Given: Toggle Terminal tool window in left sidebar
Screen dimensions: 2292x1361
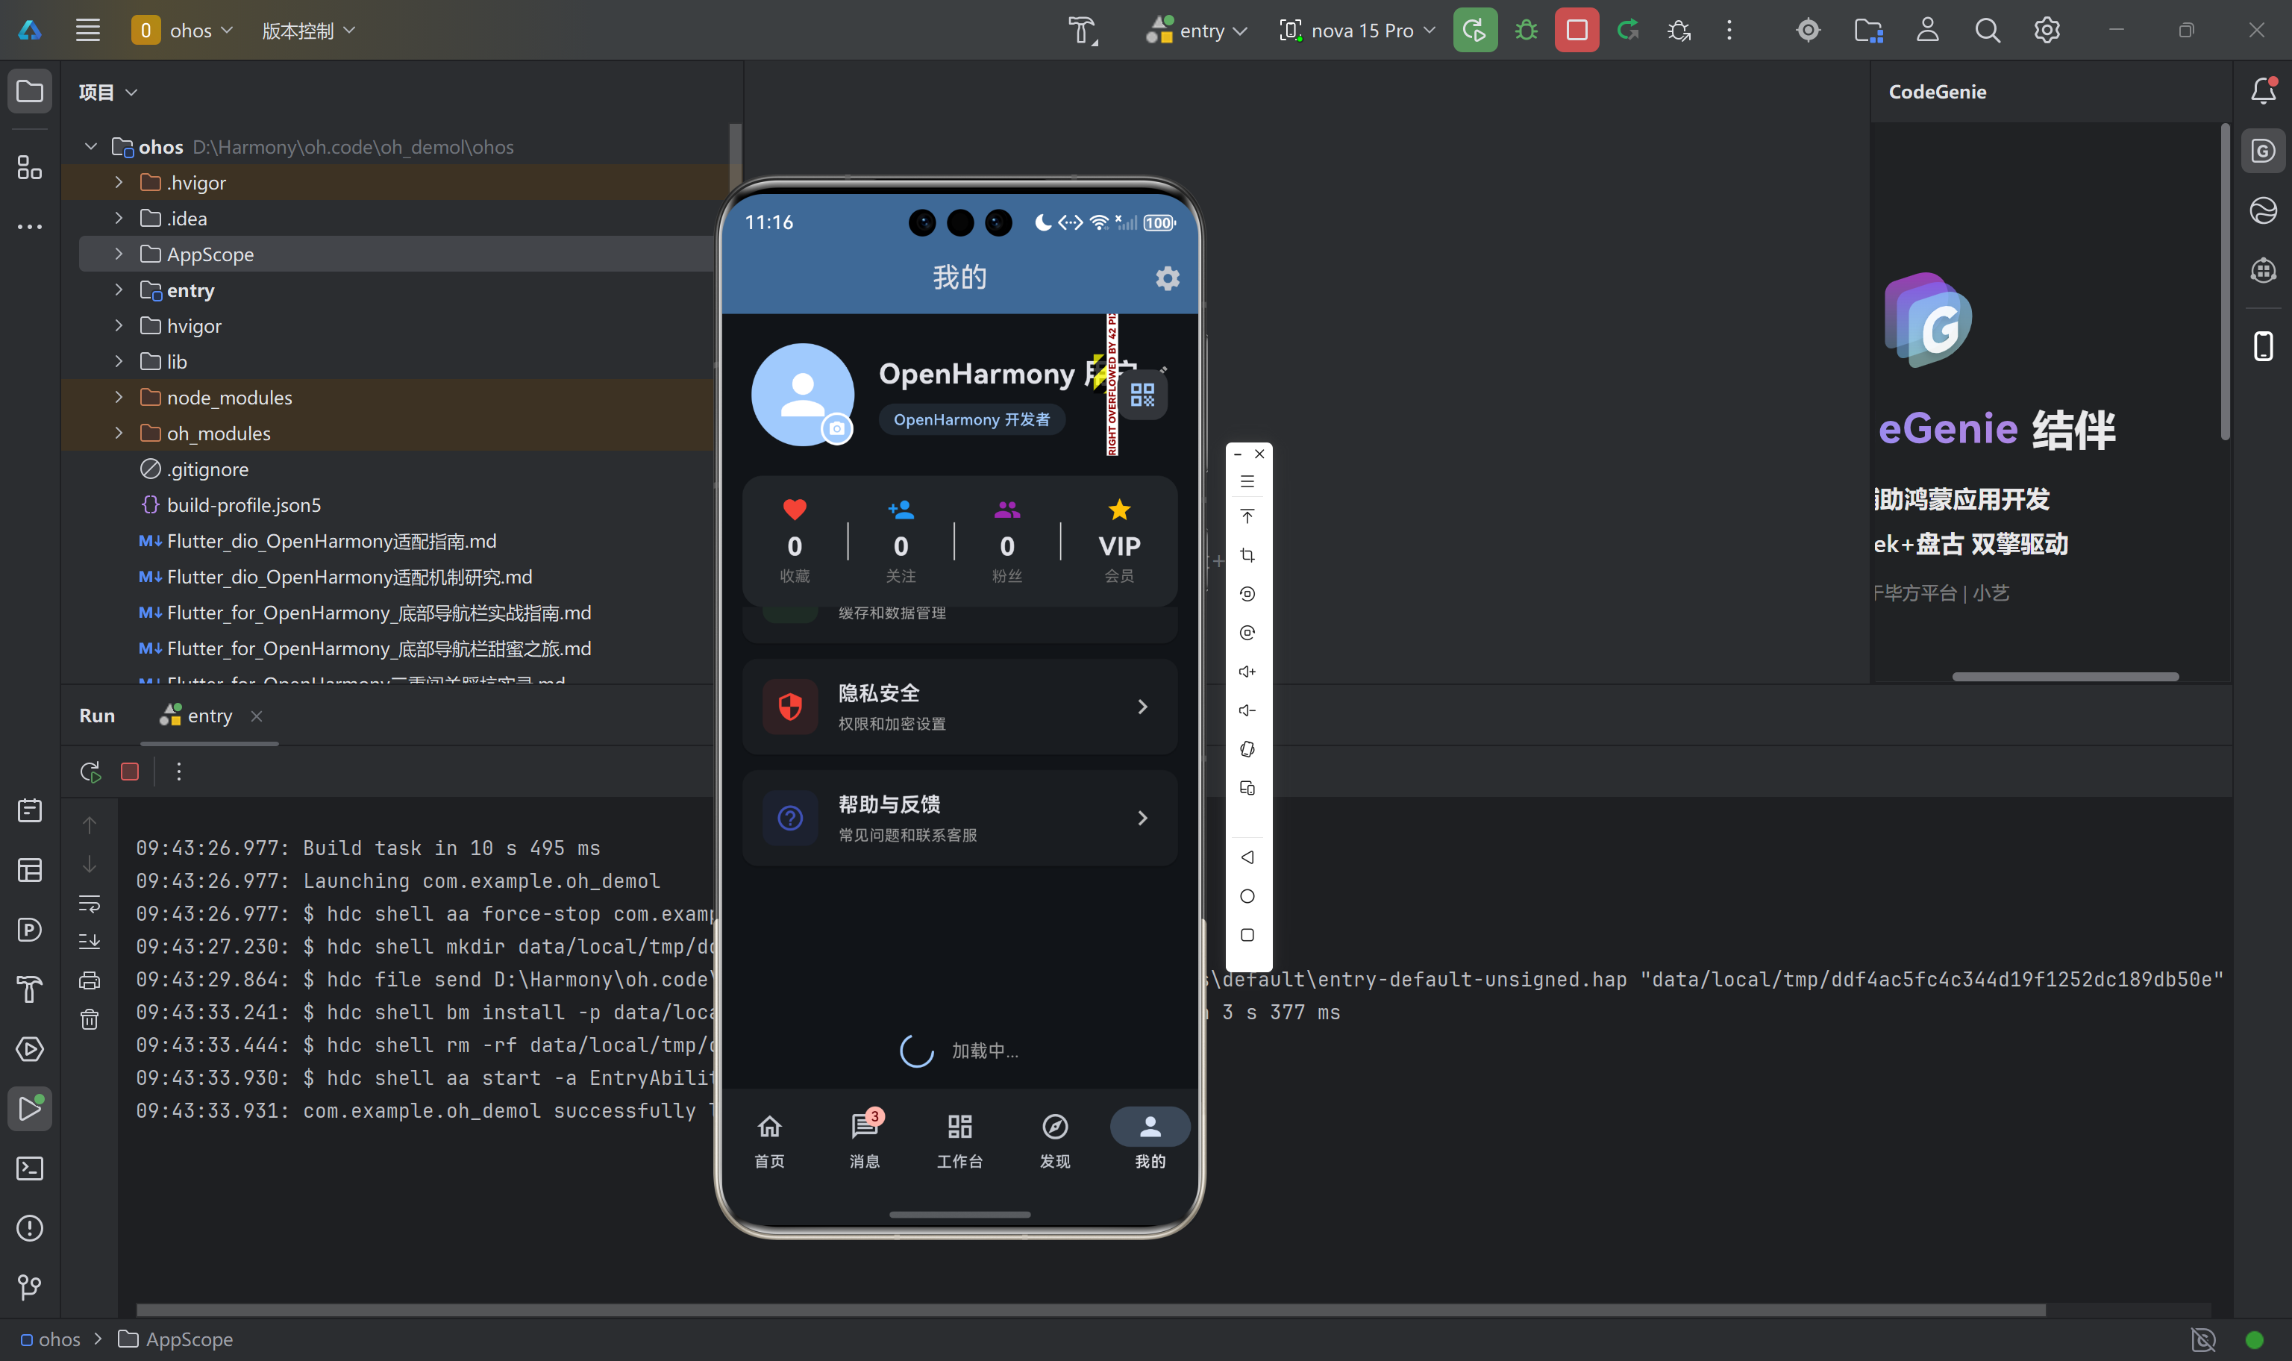Looking at the screenshot, I should tap(29, 1168).
